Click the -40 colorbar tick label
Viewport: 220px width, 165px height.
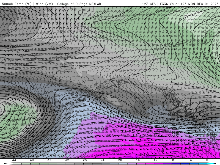click(x=31, y=160)
